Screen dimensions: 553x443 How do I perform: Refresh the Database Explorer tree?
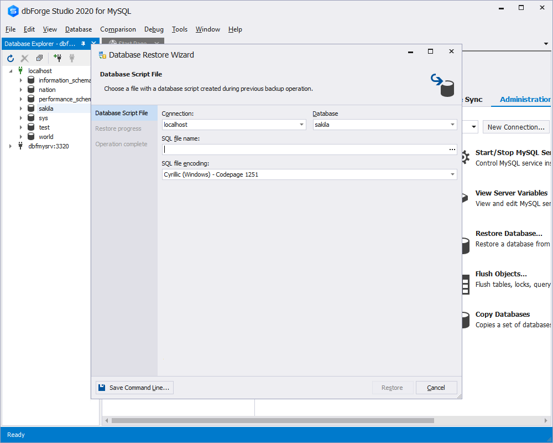pyautogui.click(x=11, y=58)
